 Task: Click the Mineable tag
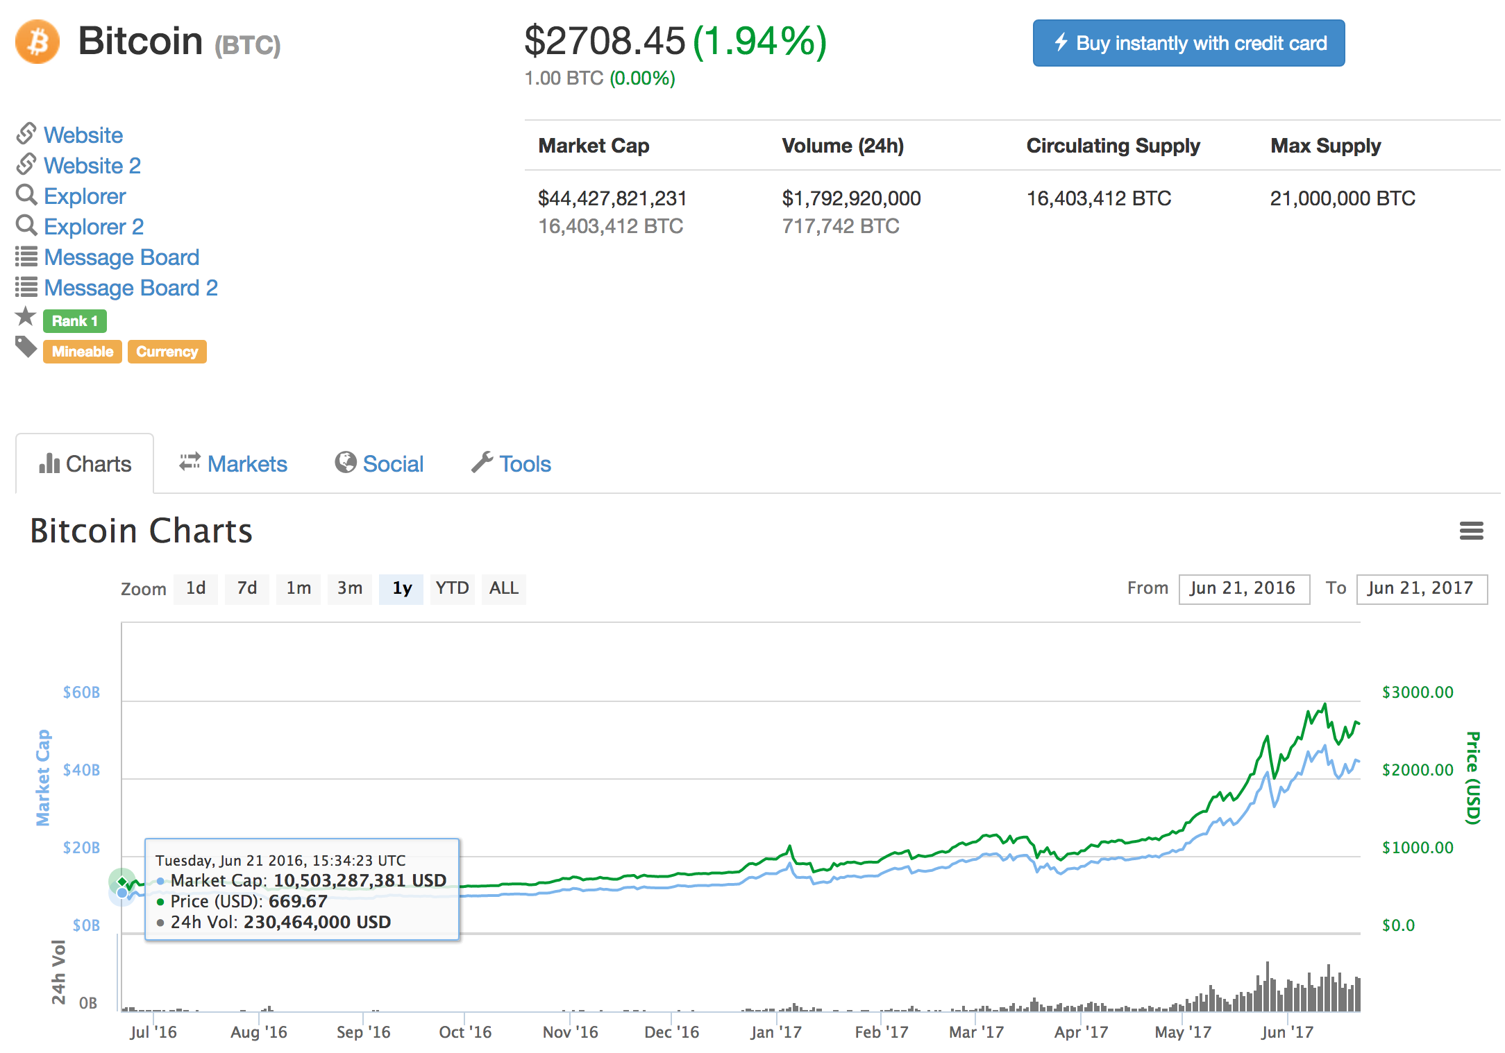(82, 351)
